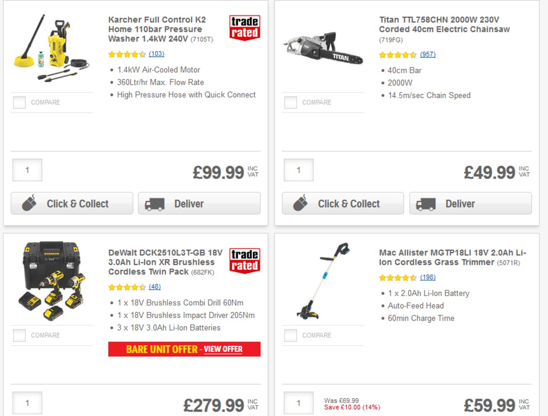Enable Compare for the DeWalt cordless twin pack

[x=19, y=335]
